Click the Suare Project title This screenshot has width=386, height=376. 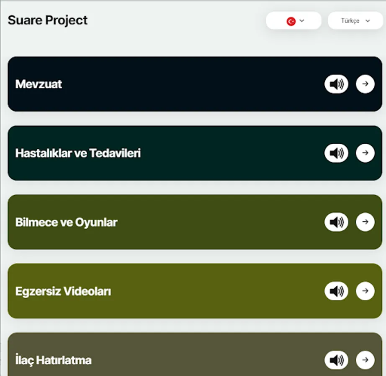[47, 20]
